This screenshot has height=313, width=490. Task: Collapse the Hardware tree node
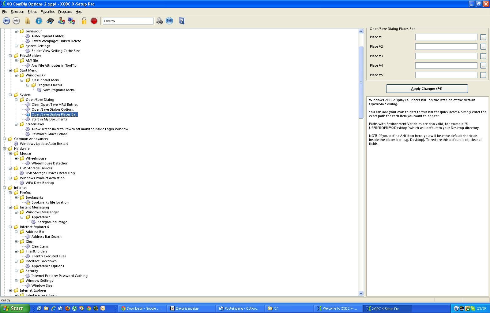tap(5, 149)
